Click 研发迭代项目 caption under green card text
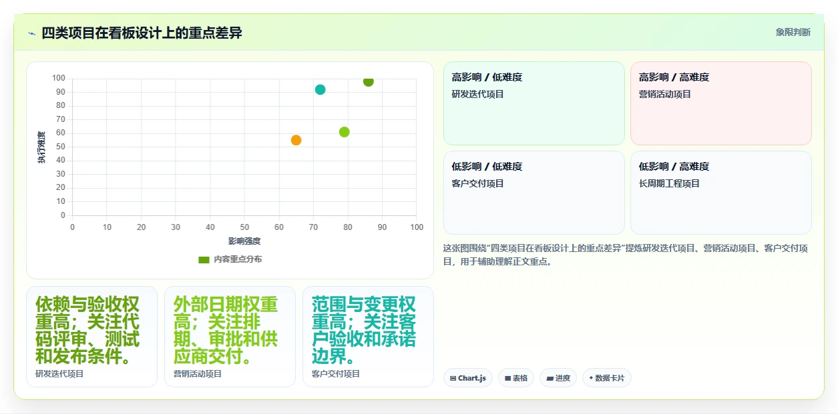838x414 pixels. 59,374
